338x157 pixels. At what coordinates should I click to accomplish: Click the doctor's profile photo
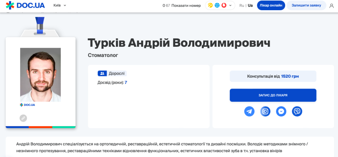[40, 75]
